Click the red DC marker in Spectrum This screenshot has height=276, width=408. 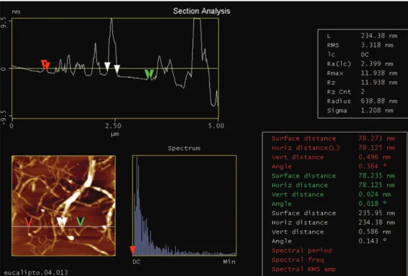[133, 250]
